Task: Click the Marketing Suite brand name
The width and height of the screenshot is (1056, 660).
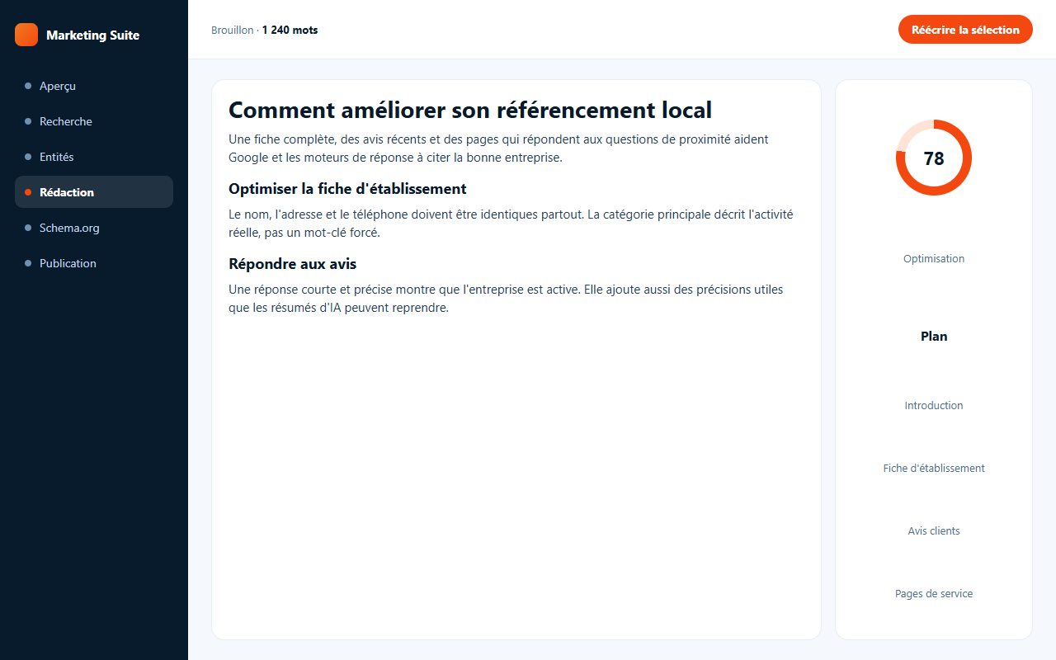Action: pyautogui.click(x=92, y=35)
